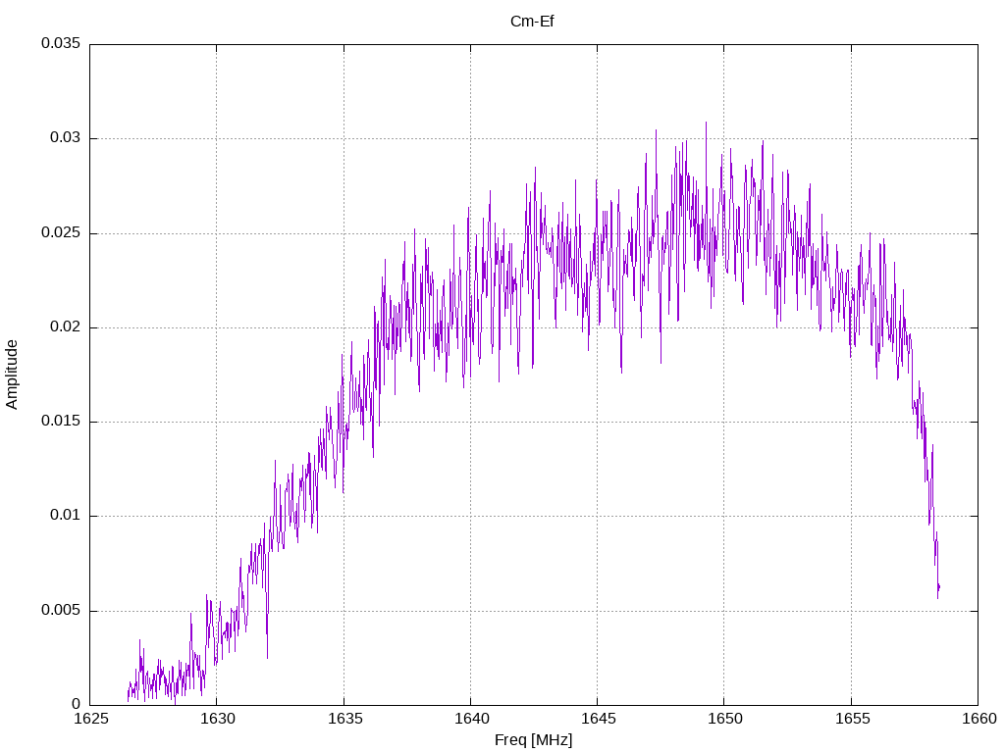Click the x-axis tick label 1630
1005x753 pixels.
(218, 719)
